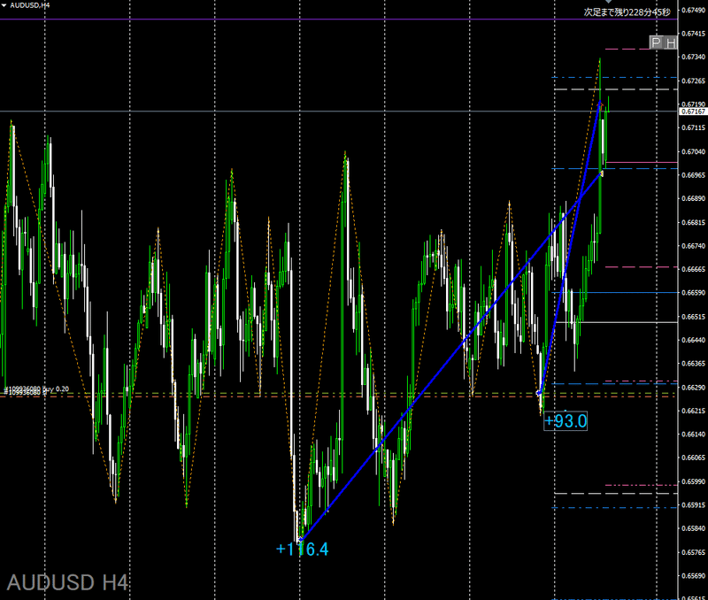Click the 0.67115 price scale value
The width and height of the screenshot is (708, 600).
pos(693,127)
